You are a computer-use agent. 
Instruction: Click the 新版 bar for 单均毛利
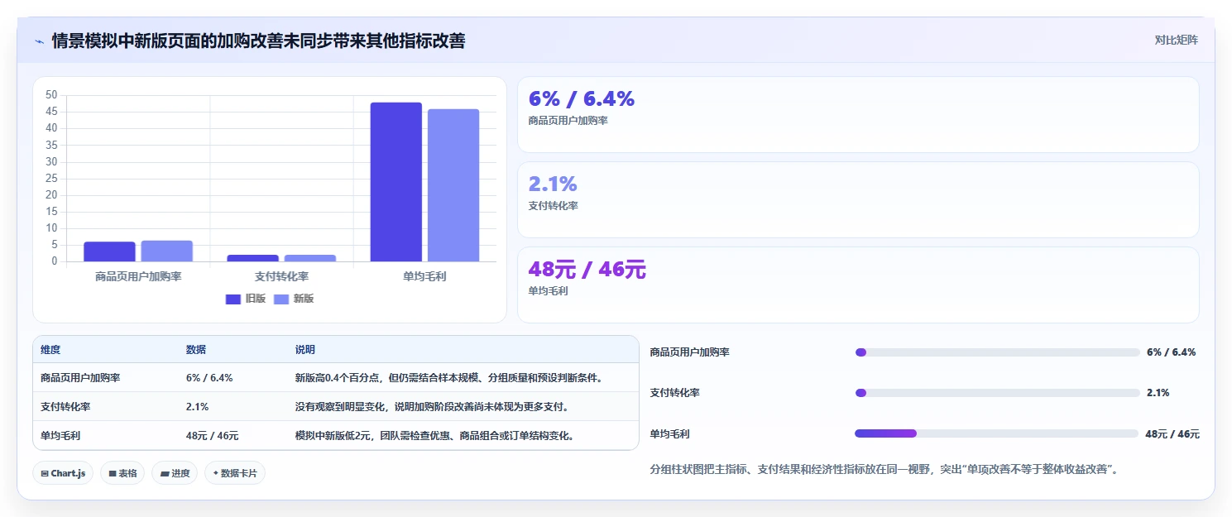453,185
